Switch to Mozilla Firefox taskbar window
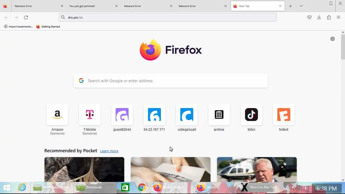 coord(172,188)
